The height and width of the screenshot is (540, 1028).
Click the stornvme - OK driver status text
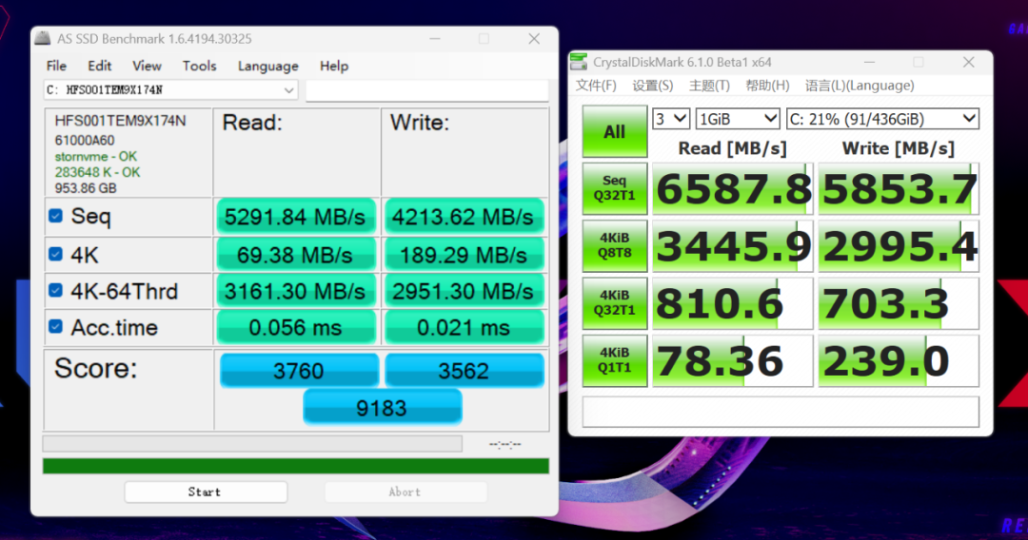pos(96,157)
